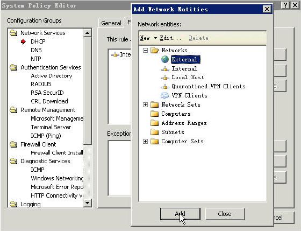Image resolution: width=301 pixels, height=231 pixels.
Task: Switch to the General tab
Action: coord(111,23)
